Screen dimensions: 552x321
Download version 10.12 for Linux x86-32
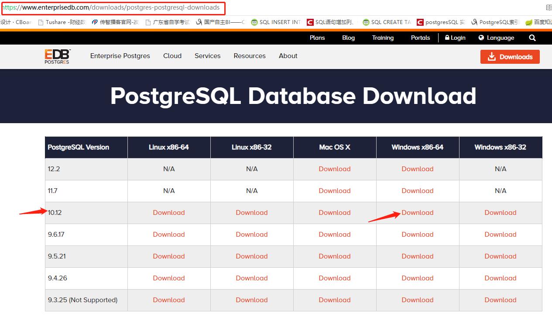tap(252, 213)
